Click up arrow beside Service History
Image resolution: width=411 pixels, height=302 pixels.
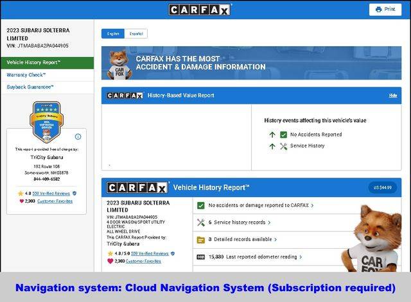[272, 146]
